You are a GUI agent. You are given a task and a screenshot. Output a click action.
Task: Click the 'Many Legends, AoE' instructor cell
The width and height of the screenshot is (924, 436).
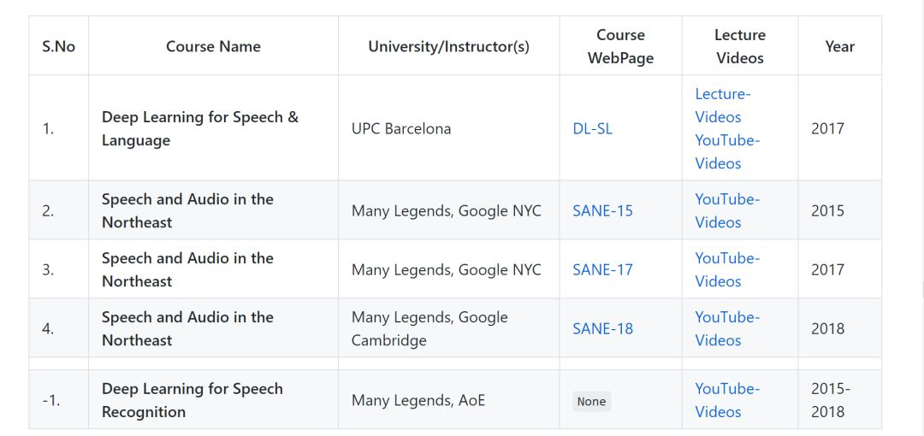click(x=418, y=400)
